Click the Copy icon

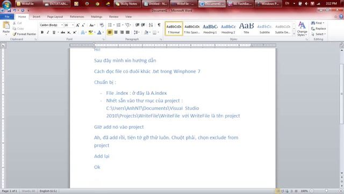(x=15, y=29)
